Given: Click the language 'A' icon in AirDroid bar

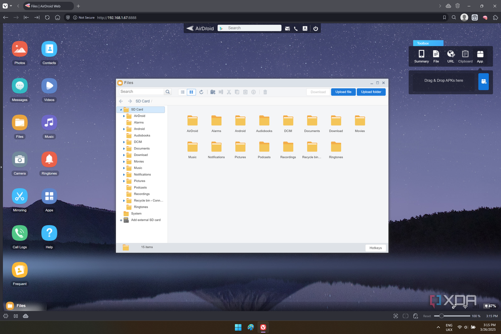Looking at the screenshot, I should coord(305,28).
